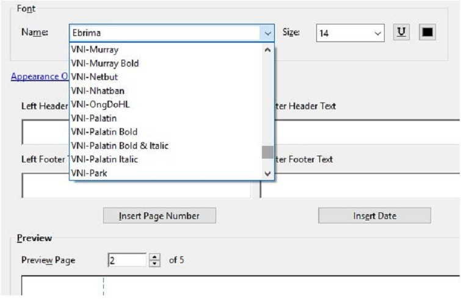The width and height of the screenshot is (461, 299).
Task: Open the Appearance Options link
Action: [39, 76]
